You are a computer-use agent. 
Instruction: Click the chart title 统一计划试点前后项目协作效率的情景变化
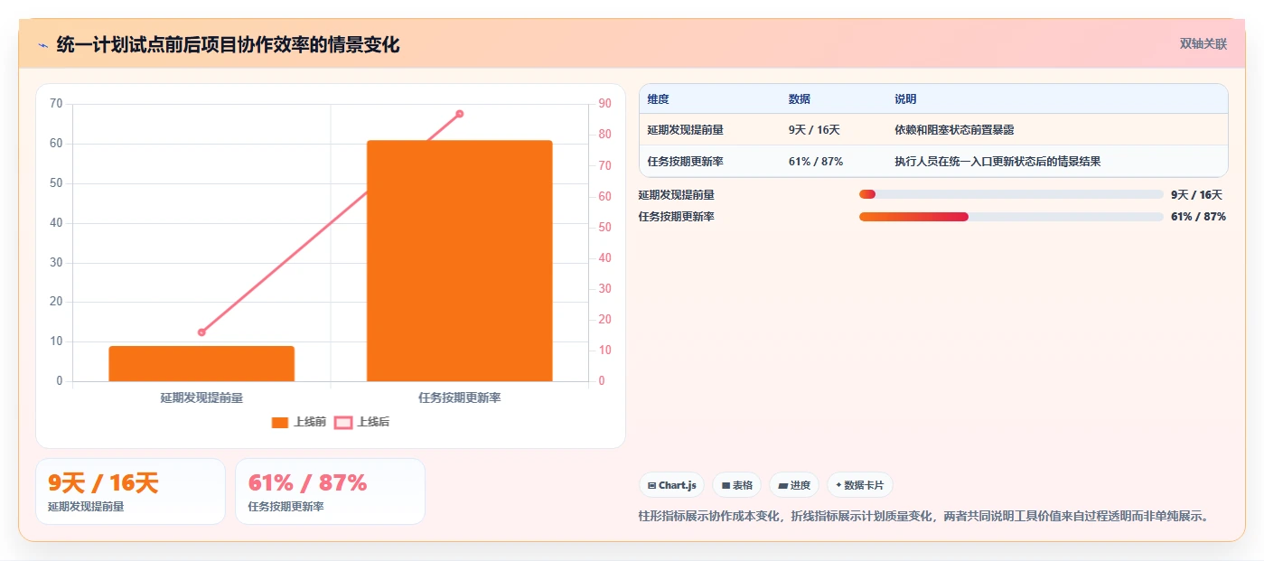point(228,44)
